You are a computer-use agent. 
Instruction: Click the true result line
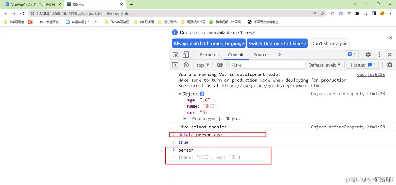[183, 142]
